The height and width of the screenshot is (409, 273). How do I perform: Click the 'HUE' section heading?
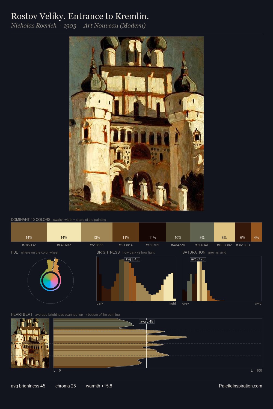pos(14,252)
